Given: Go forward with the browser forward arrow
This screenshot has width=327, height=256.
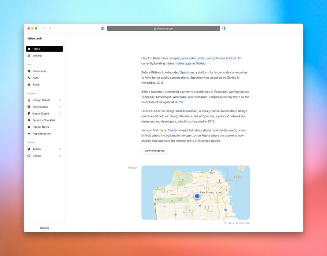Looking at the screenshot, I should 50,28.
